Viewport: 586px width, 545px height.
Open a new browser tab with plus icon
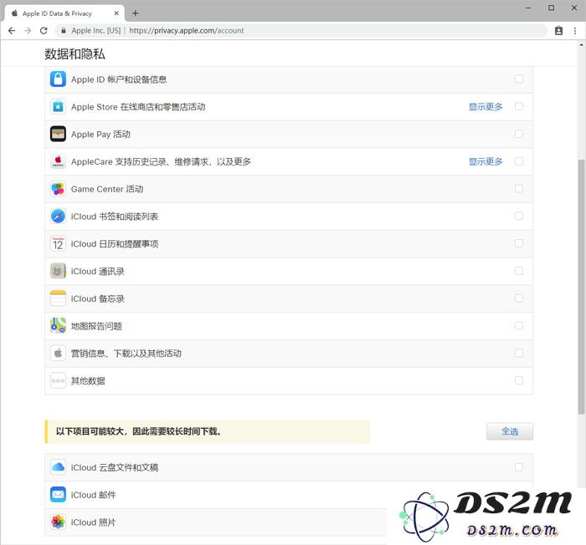tap(136, 13)
